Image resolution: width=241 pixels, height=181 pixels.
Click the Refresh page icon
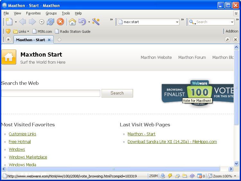click(x=50, y=22)
